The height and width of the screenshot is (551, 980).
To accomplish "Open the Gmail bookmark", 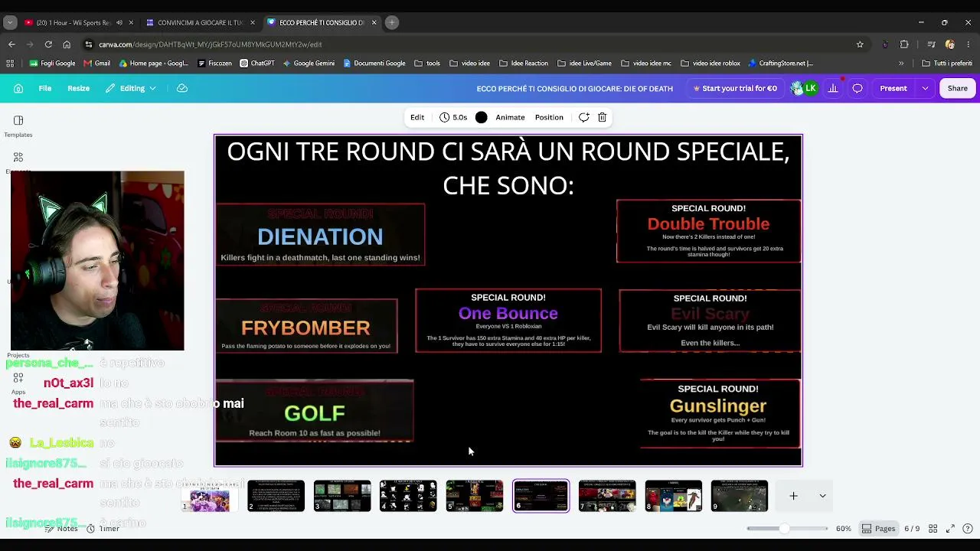I will 97,64.
